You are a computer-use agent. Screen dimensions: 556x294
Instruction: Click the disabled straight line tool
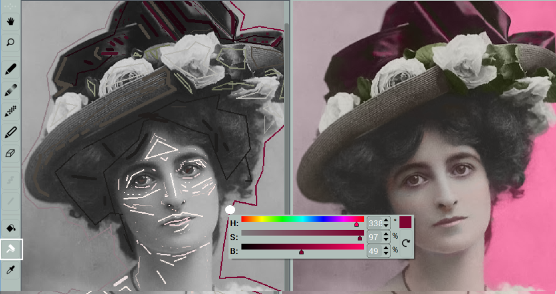click(11, 201)
